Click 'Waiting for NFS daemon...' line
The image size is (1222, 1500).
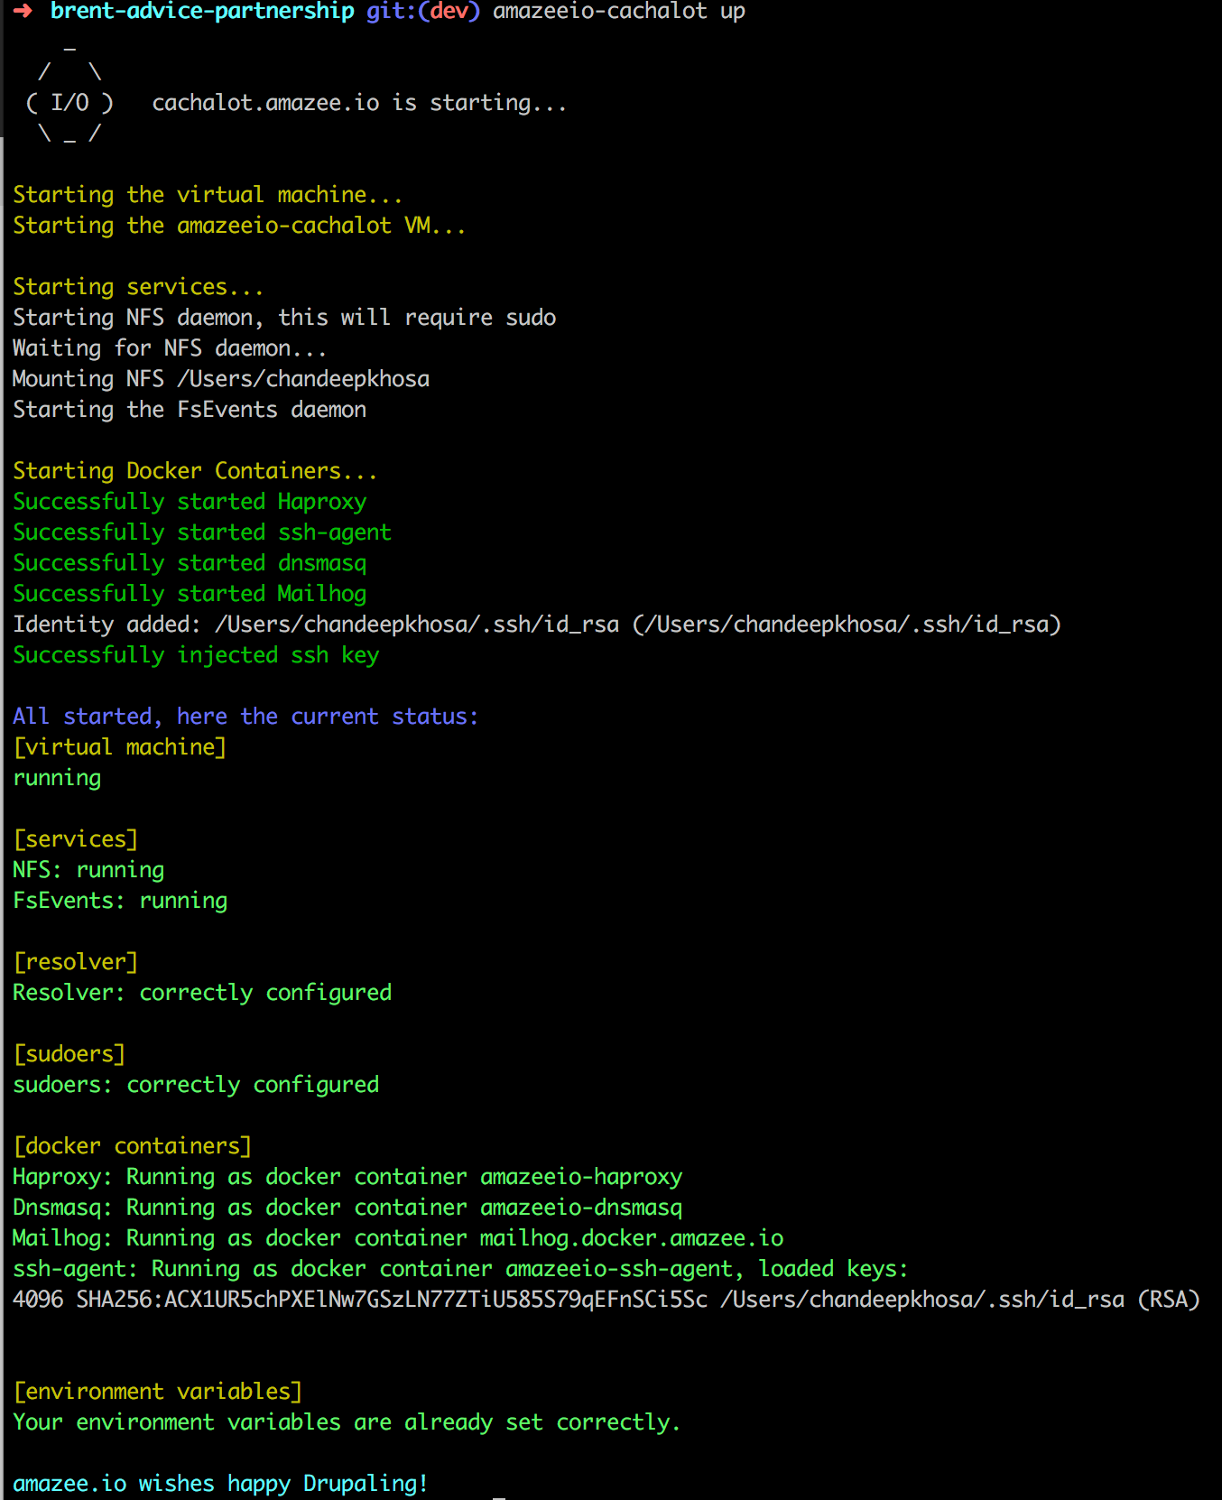(x=170, y=348)
